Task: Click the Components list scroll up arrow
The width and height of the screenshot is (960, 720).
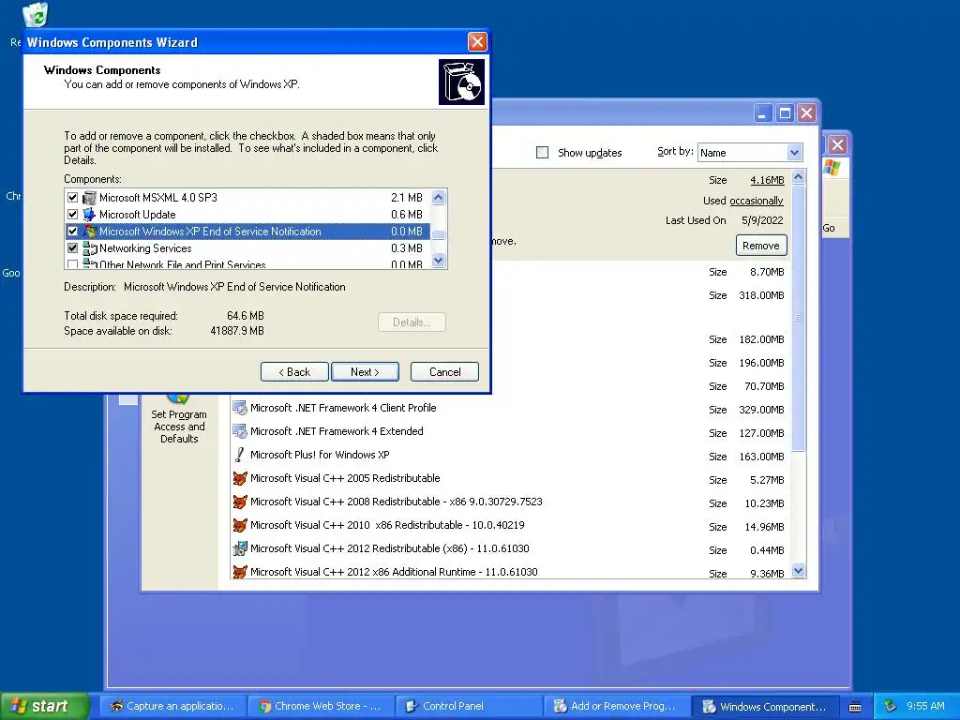Action: [439, 197]
